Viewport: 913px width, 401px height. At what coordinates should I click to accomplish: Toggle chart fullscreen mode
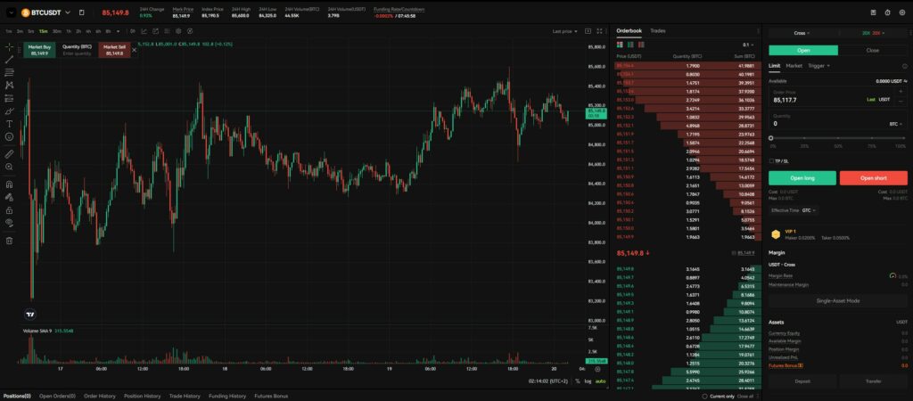coord(599,31)
